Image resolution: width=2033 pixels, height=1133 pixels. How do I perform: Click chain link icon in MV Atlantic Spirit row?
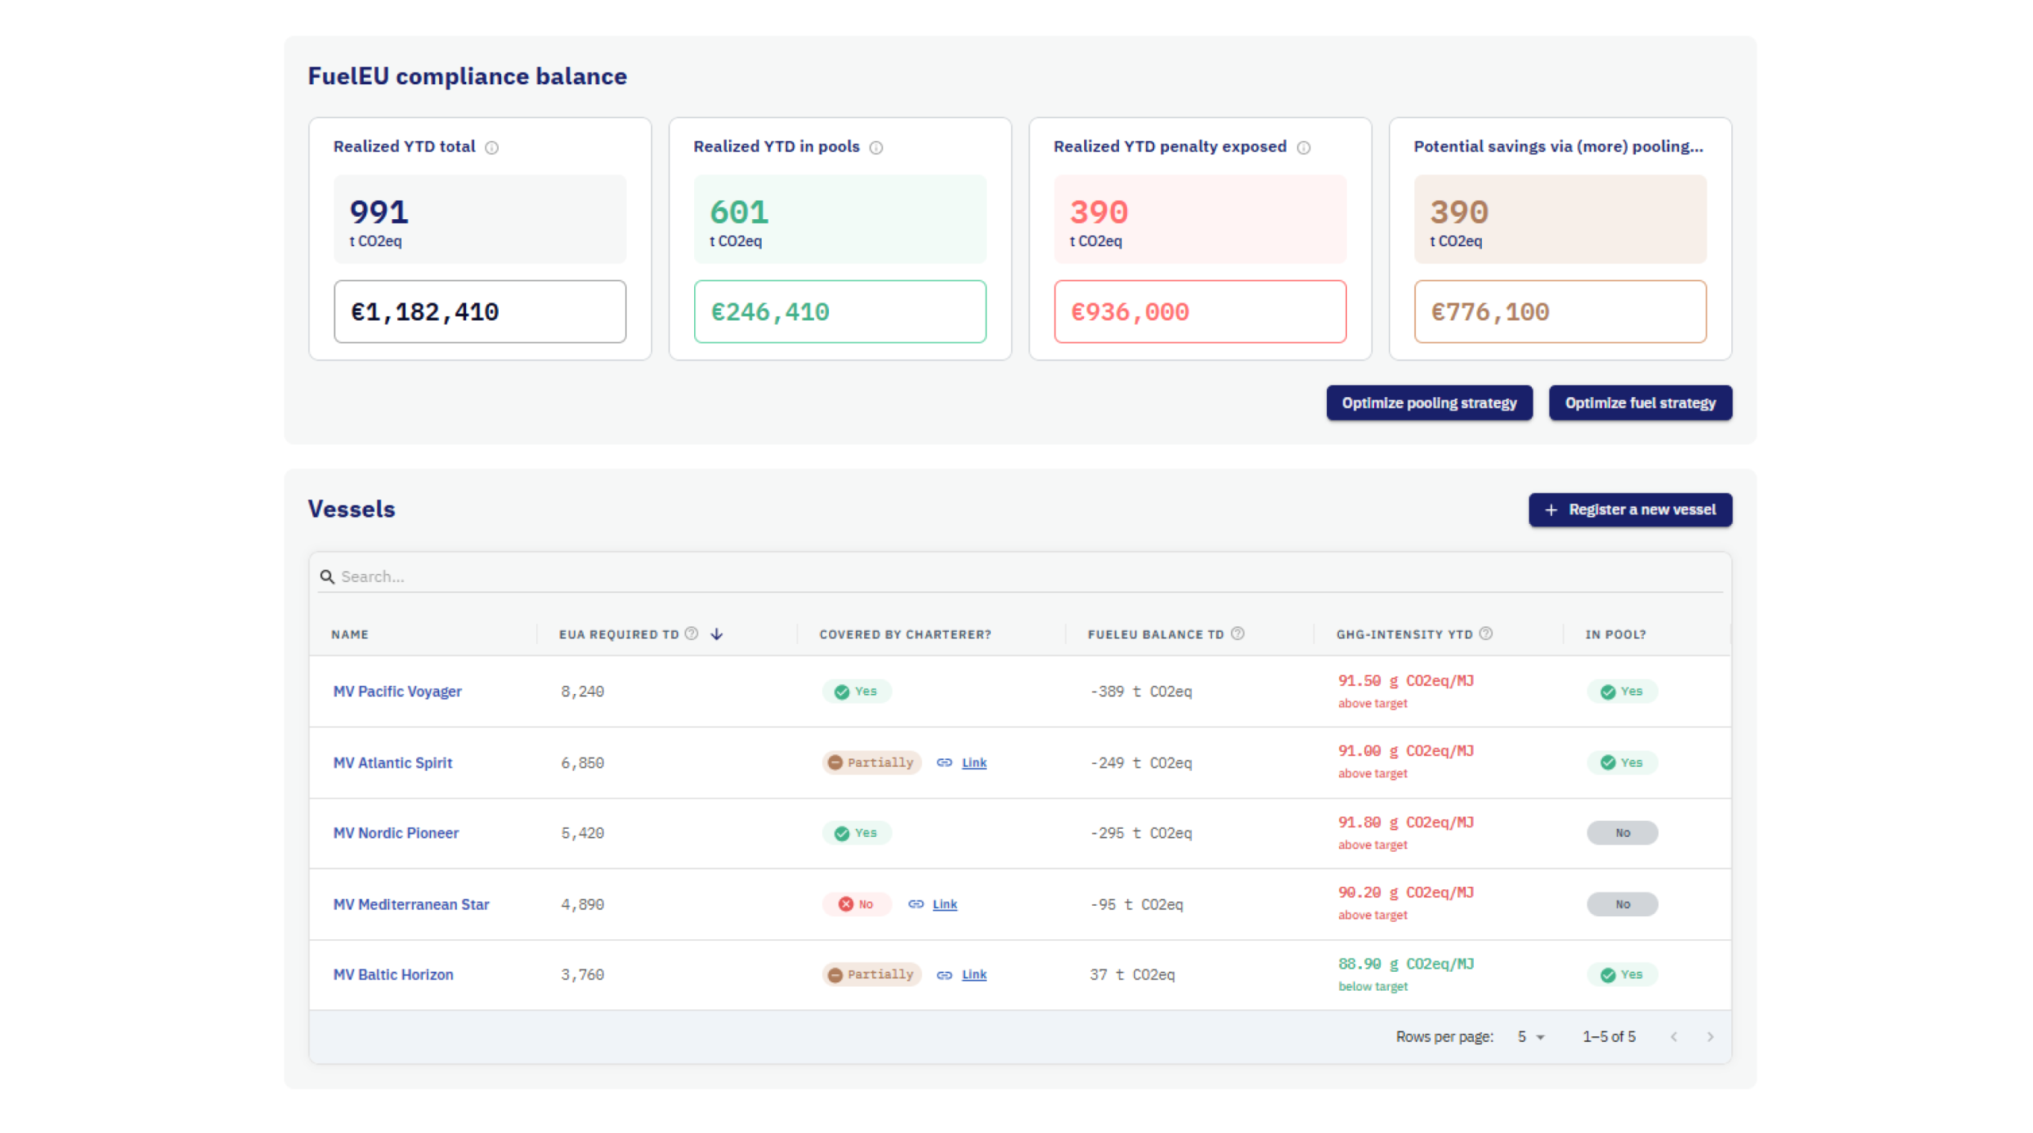click(944, 762)
